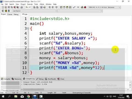Click the New file toolbar icon
The width and height of the screenshot is (132, 99).
[x=3, y=7]
